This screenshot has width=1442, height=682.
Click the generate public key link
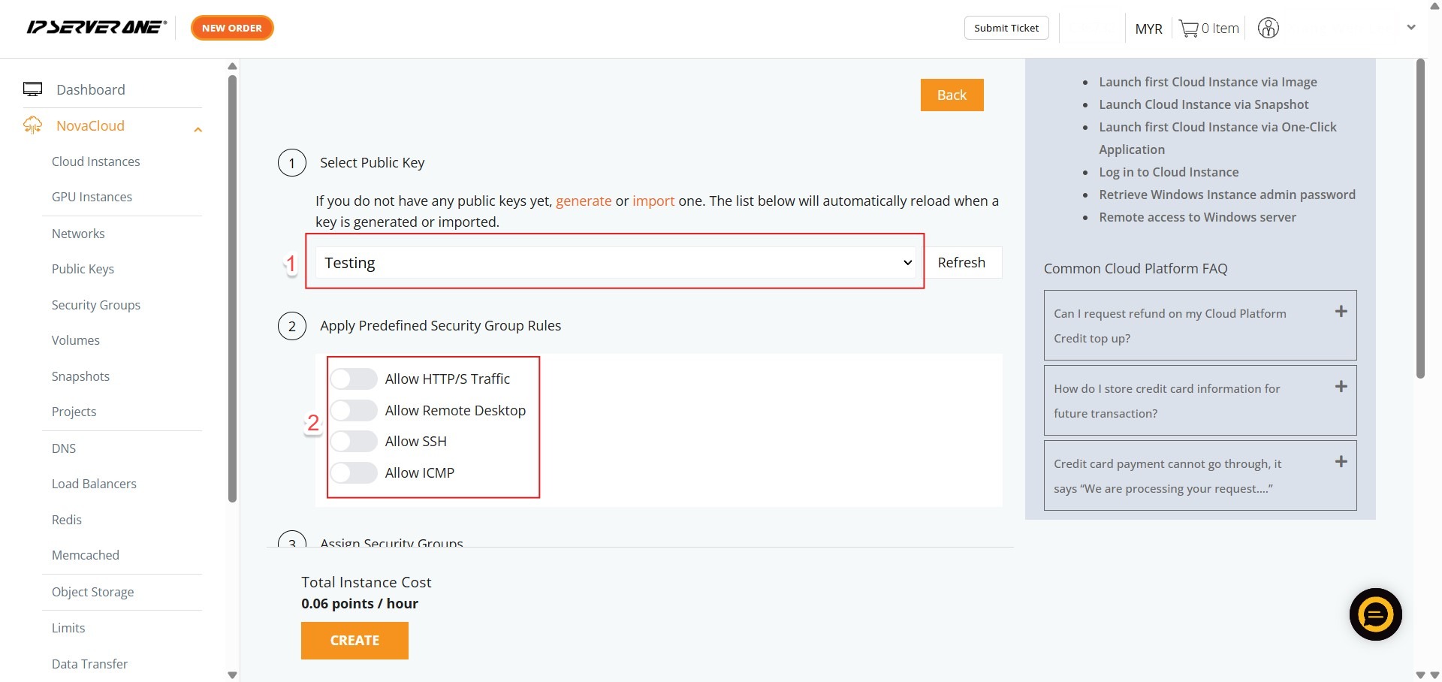click(583, 201)
